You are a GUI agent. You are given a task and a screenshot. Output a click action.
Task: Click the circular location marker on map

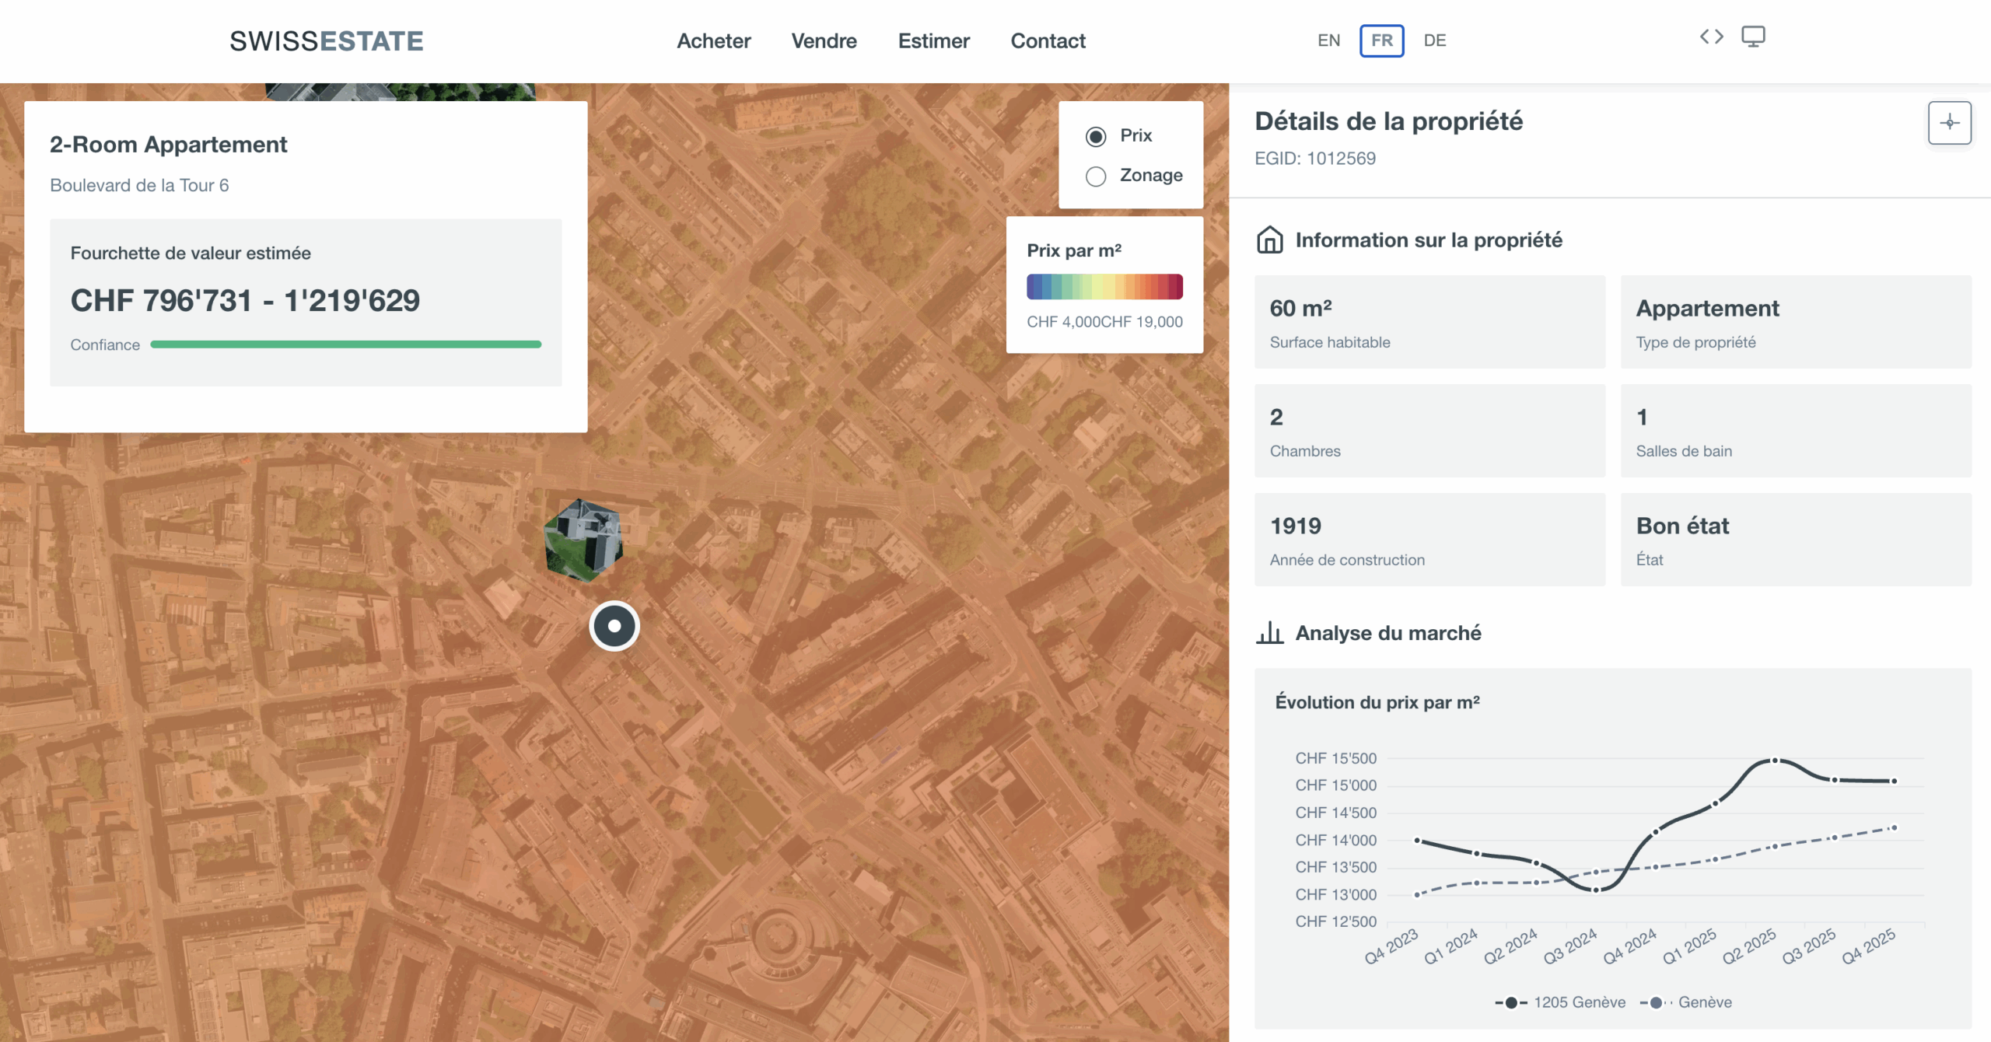coord(614,626)
